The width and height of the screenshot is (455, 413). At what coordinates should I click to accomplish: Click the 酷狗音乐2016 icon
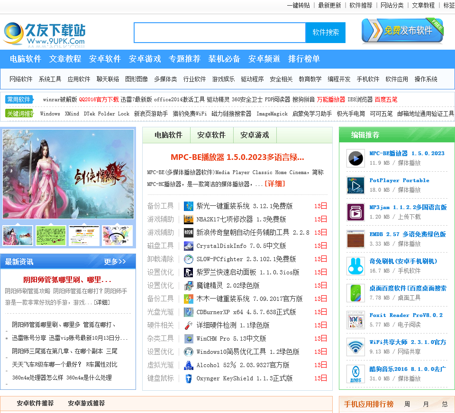coord(355,374)
